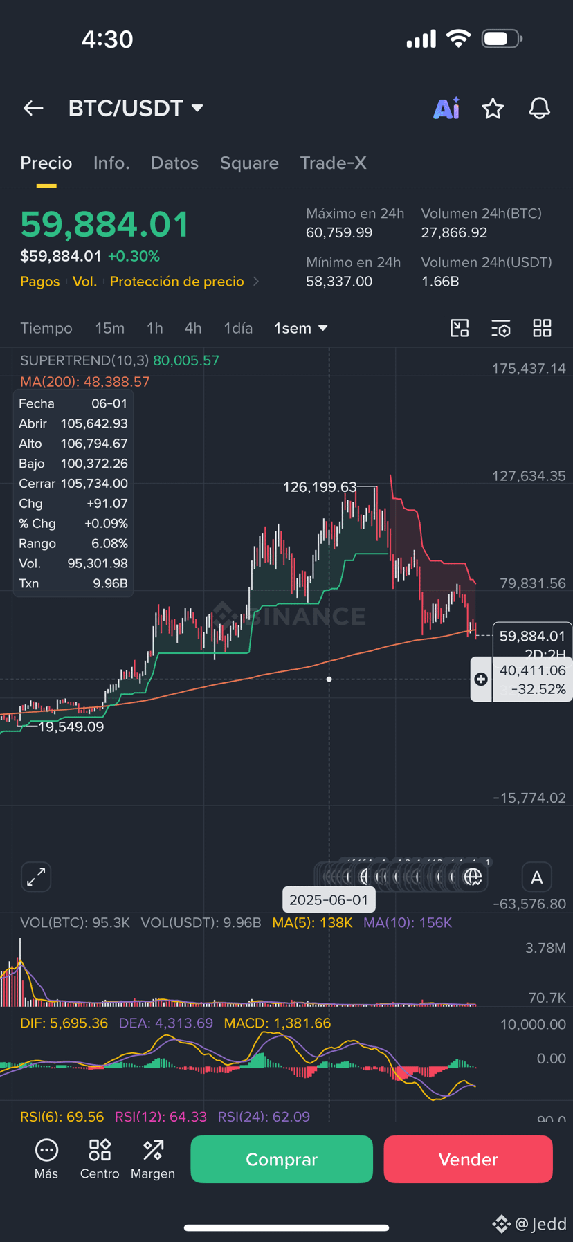The height and width of the screenshot is (1242, 573).
Task: Select the Precio tab
Action: tap(46, 163)
